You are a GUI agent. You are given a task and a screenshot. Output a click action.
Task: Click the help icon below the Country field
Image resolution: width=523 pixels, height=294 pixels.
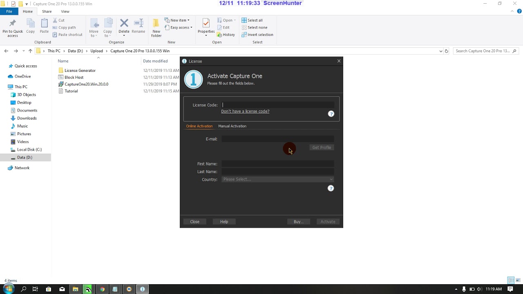(x=331, y=188)
